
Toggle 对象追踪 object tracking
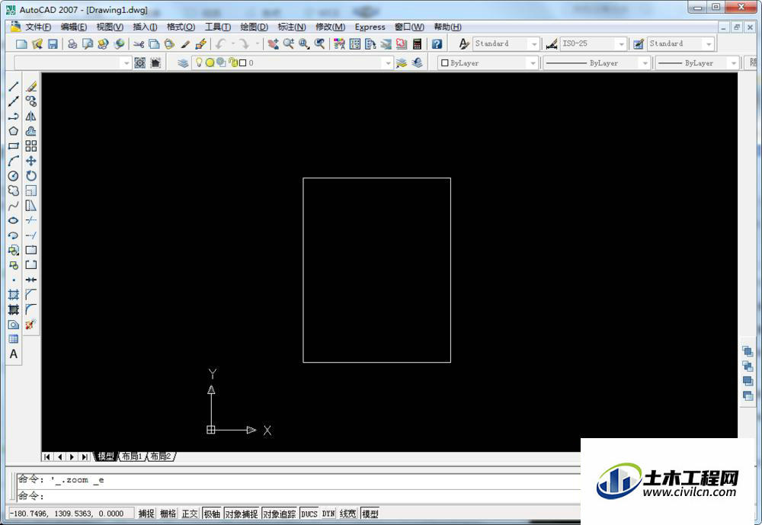(280, 514)
